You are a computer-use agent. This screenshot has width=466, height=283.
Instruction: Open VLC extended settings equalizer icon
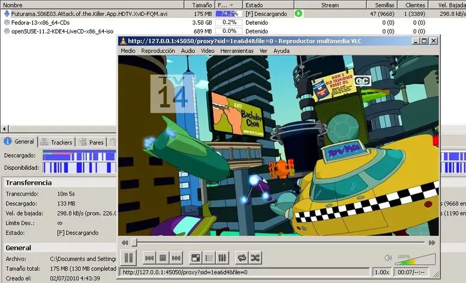click(x=223, y=258)
